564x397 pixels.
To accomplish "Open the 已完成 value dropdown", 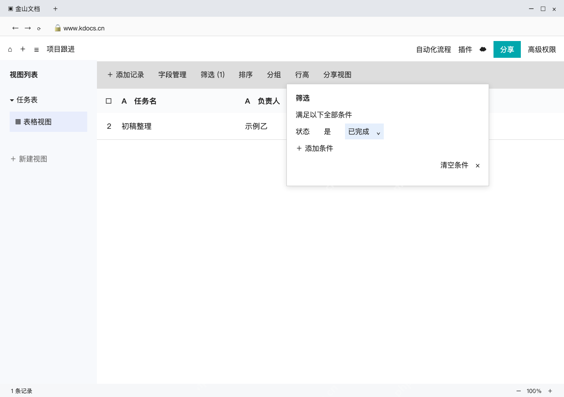I will click(364, 131).
